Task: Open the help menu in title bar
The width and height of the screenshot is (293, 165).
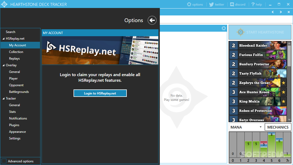Action: [x=257, y=4]
